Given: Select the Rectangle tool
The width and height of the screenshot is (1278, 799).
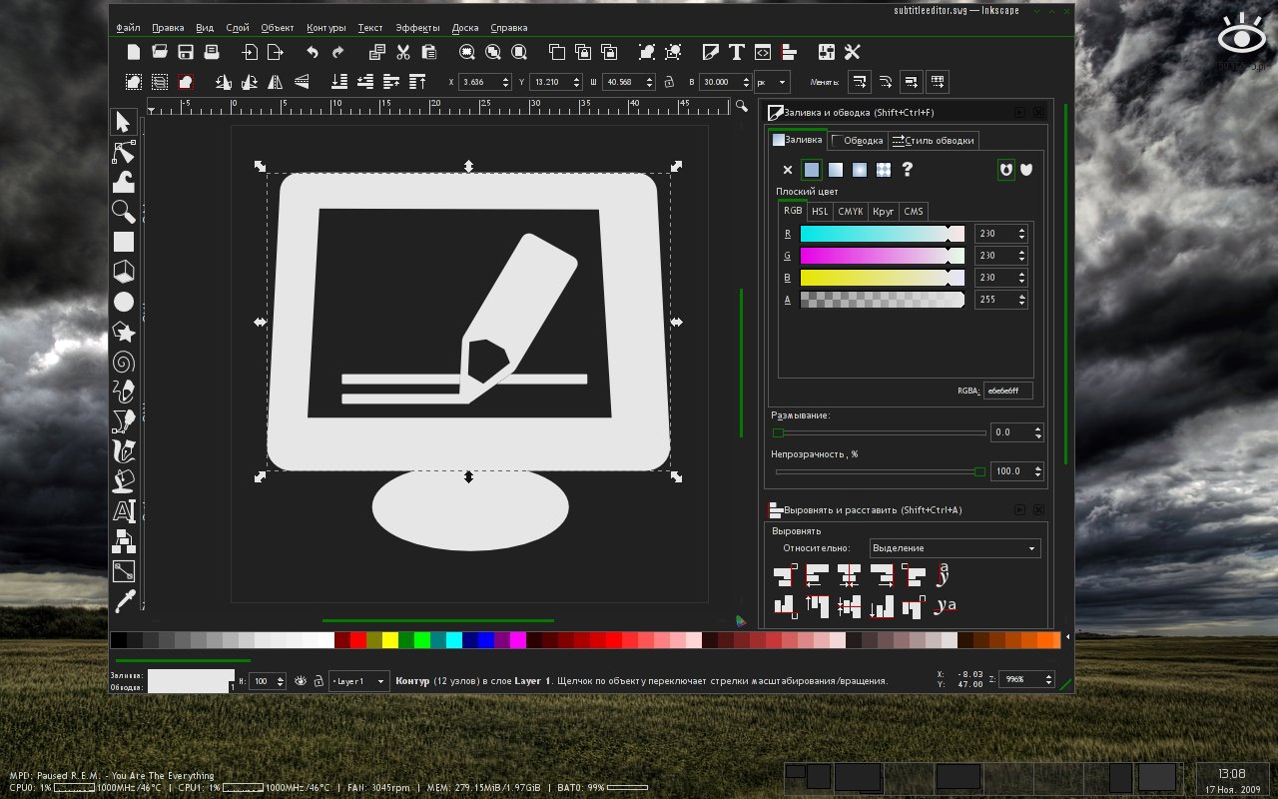Looking at the screenshot, I should pyautogui.click(x=124, y=242).
